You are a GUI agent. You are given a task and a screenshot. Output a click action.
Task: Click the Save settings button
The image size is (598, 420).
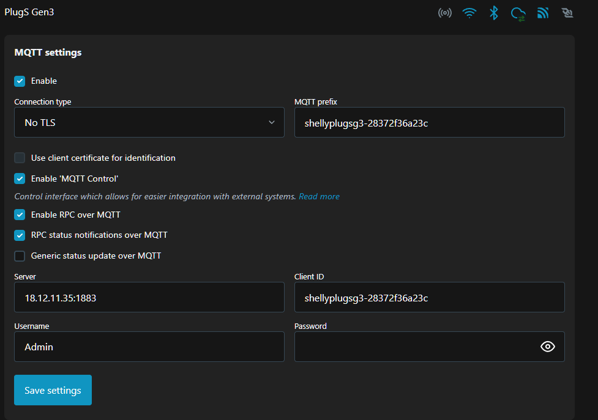pos(53,390)
